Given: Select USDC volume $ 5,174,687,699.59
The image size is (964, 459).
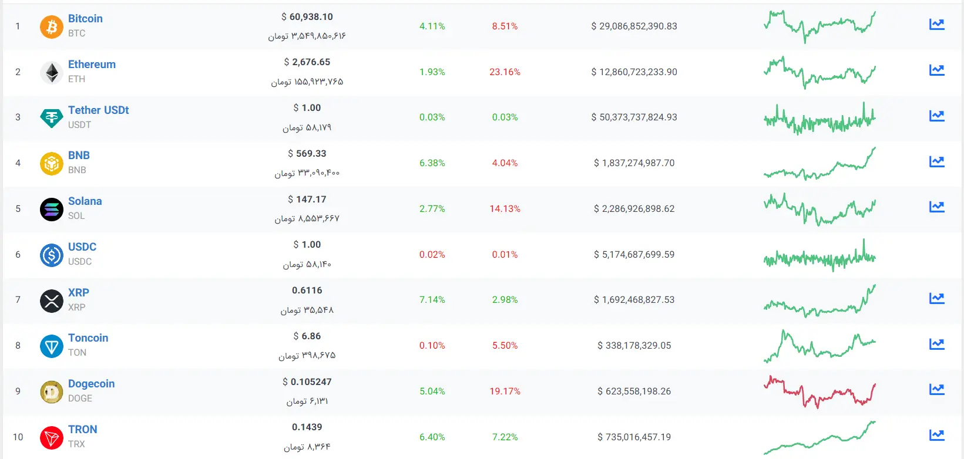Looking at the screenshot, I should (x=634, y=255).
